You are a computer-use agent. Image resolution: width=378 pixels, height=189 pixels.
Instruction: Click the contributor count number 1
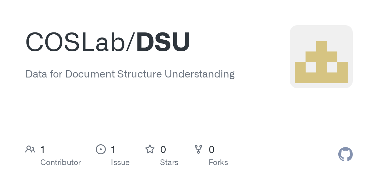43,150
